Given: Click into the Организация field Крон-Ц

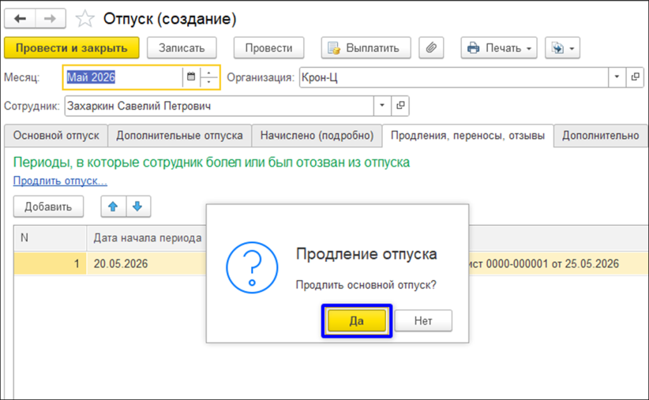Looking at the screenshot, I should click(x=454, y=77).
